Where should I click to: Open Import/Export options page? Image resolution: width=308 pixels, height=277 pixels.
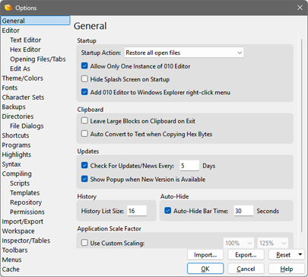pyautogui.click(x=23, y=221)
